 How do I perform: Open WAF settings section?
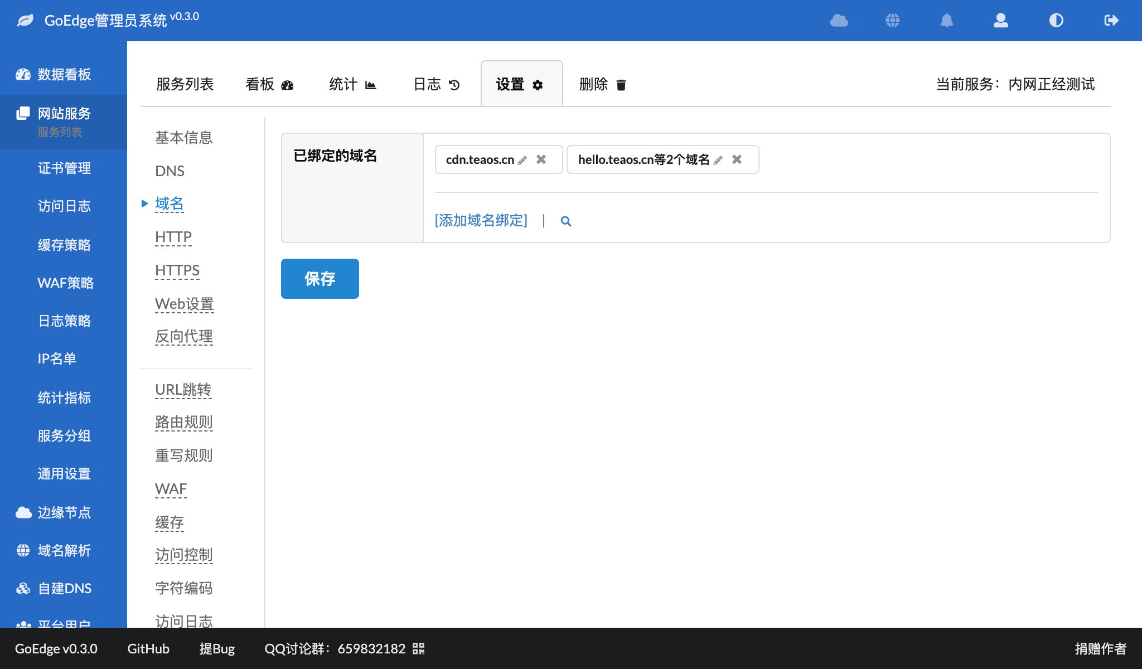point(171,489)
